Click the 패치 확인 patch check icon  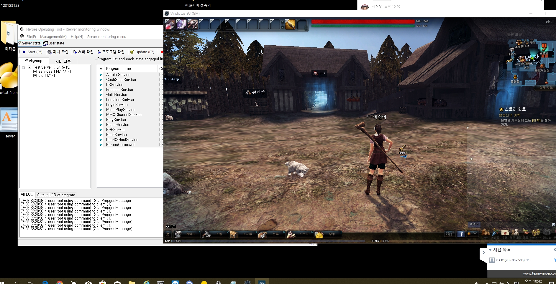[50, 52]
